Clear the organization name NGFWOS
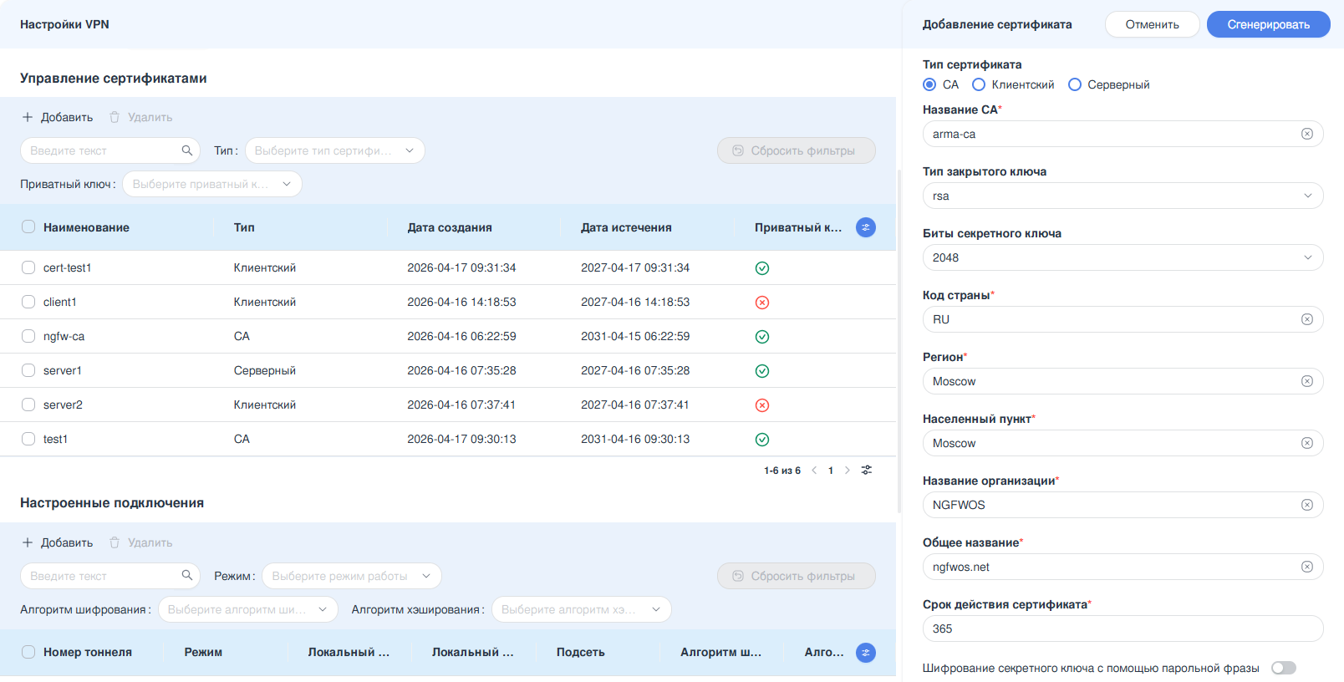This screenshot has width=1344, height=682. 1307,505
